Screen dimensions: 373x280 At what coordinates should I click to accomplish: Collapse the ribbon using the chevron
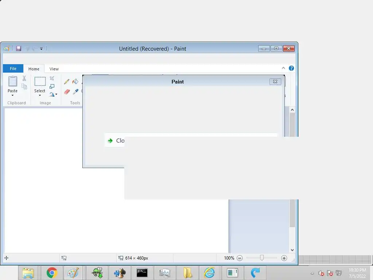[x=283, y=68]
